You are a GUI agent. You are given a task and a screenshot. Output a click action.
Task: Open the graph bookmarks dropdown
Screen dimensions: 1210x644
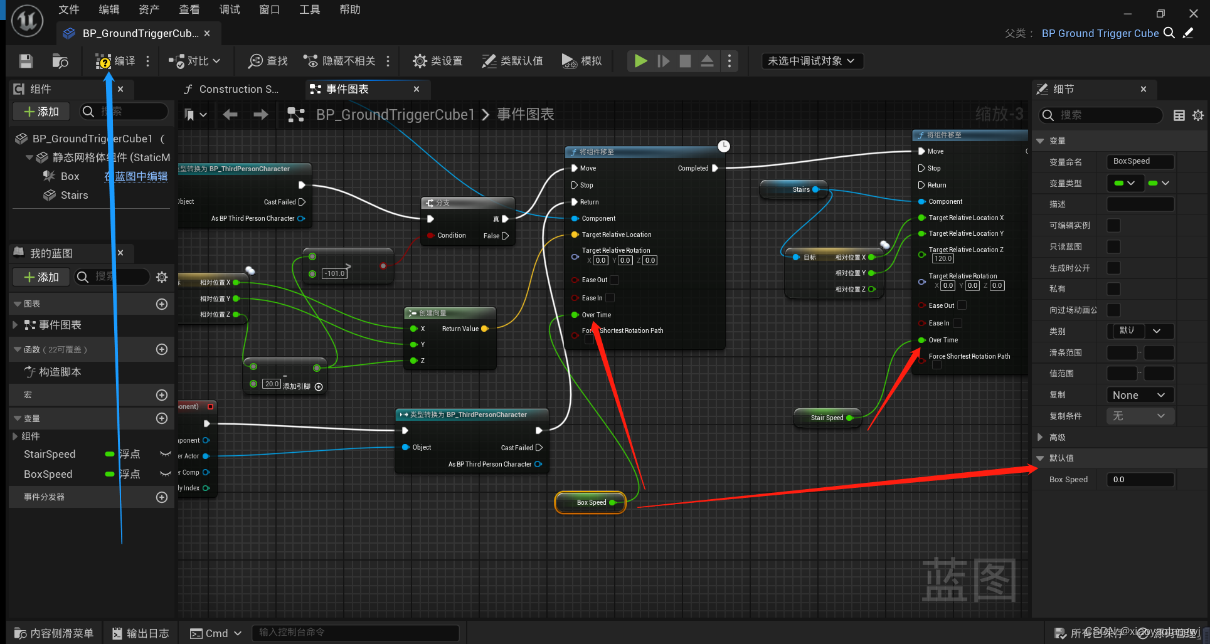tap(195, 114)
